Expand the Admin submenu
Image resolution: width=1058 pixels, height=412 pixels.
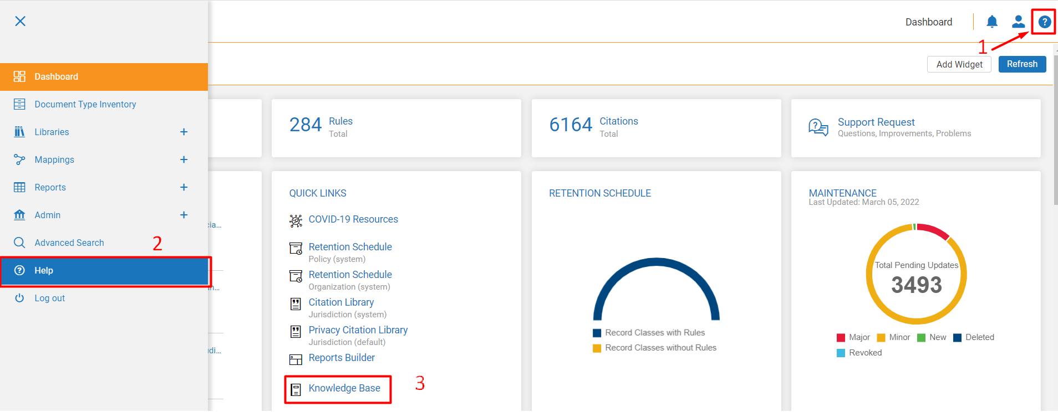(184, 215)
